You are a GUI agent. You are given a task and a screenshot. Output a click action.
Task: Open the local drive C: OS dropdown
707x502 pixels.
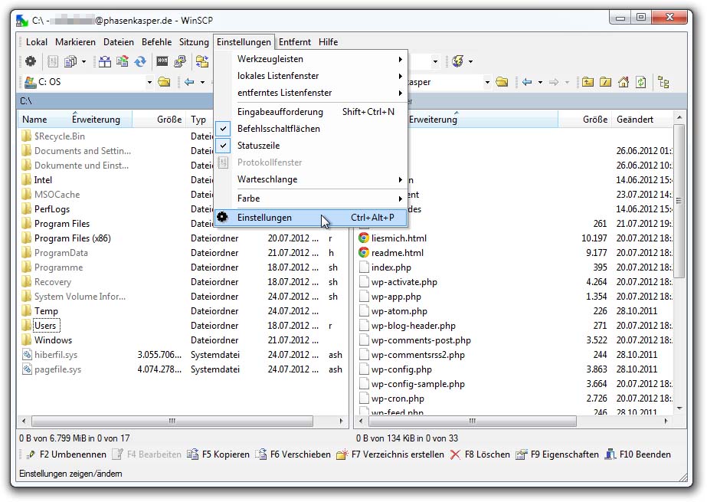pos(149,82)
